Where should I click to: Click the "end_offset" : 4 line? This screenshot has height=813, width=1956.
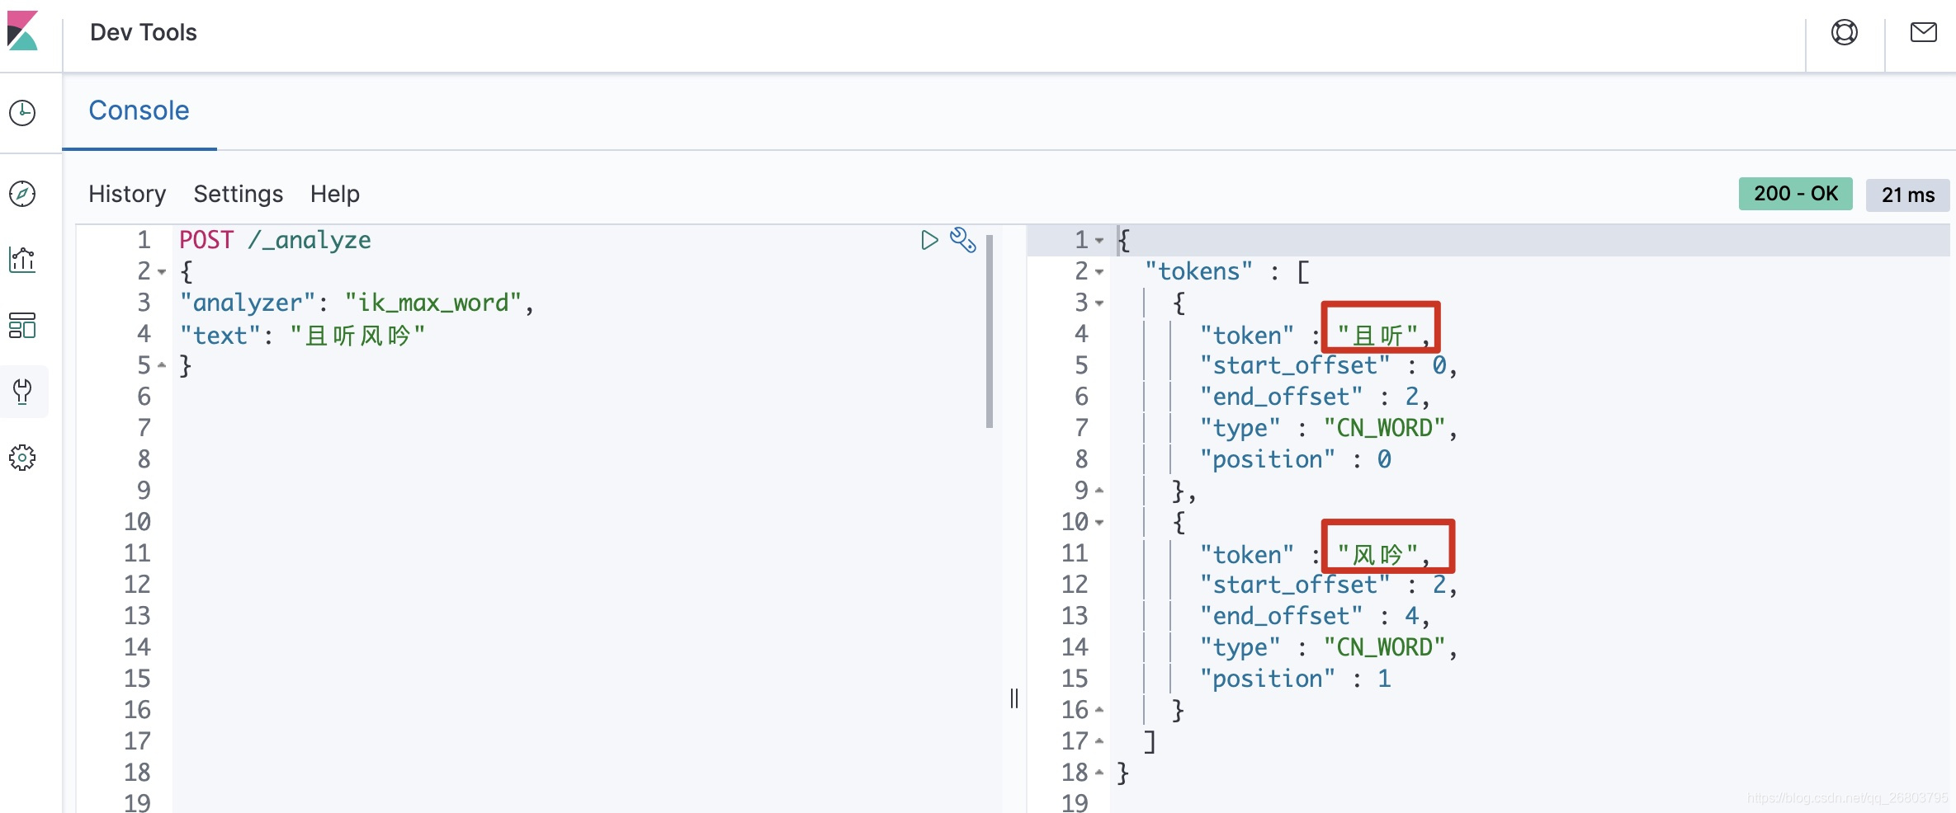(1314, 616)
